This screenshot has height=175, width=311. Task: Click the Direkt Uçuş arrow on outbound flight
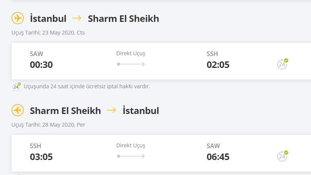point(131,64)
